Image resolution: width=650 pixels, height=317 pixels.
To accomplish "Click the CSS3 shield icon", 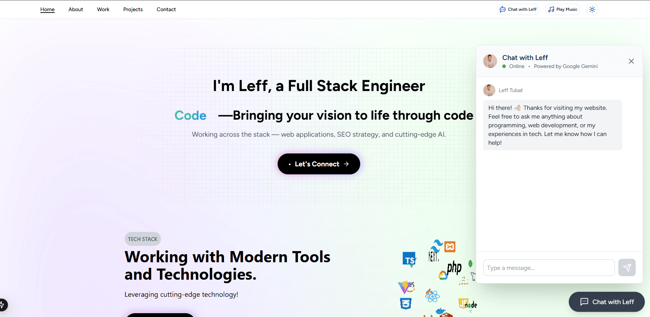I will tap(405, 303).
